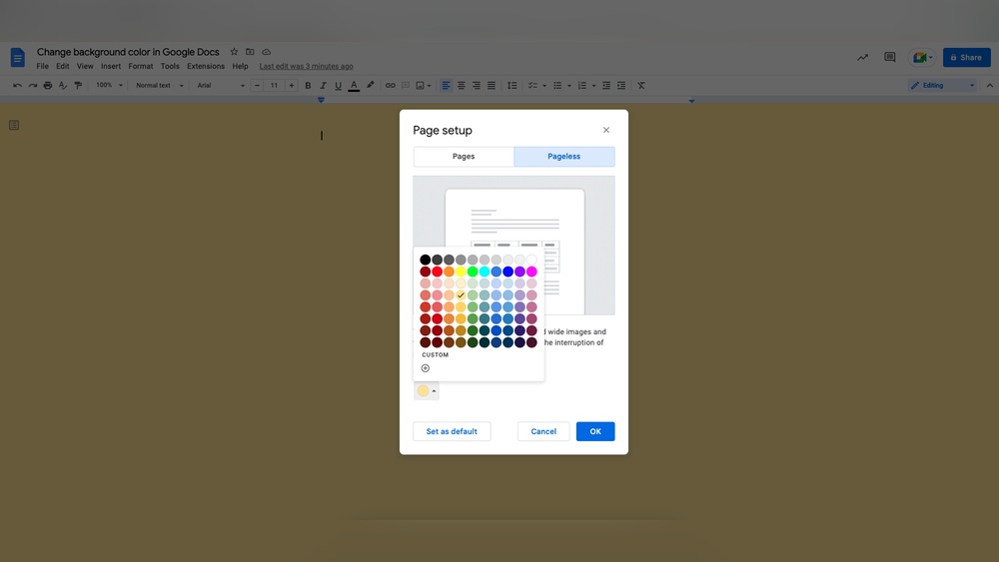Click the move to folder icon
Image resolution: width=999 pixels, height=562 pixels.
click(250, 52)
